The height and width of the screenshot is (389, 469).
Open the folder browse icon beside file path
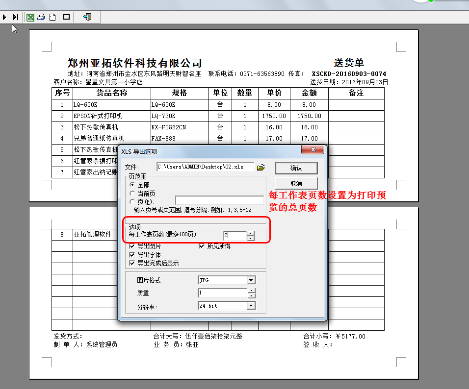point(261,168)
